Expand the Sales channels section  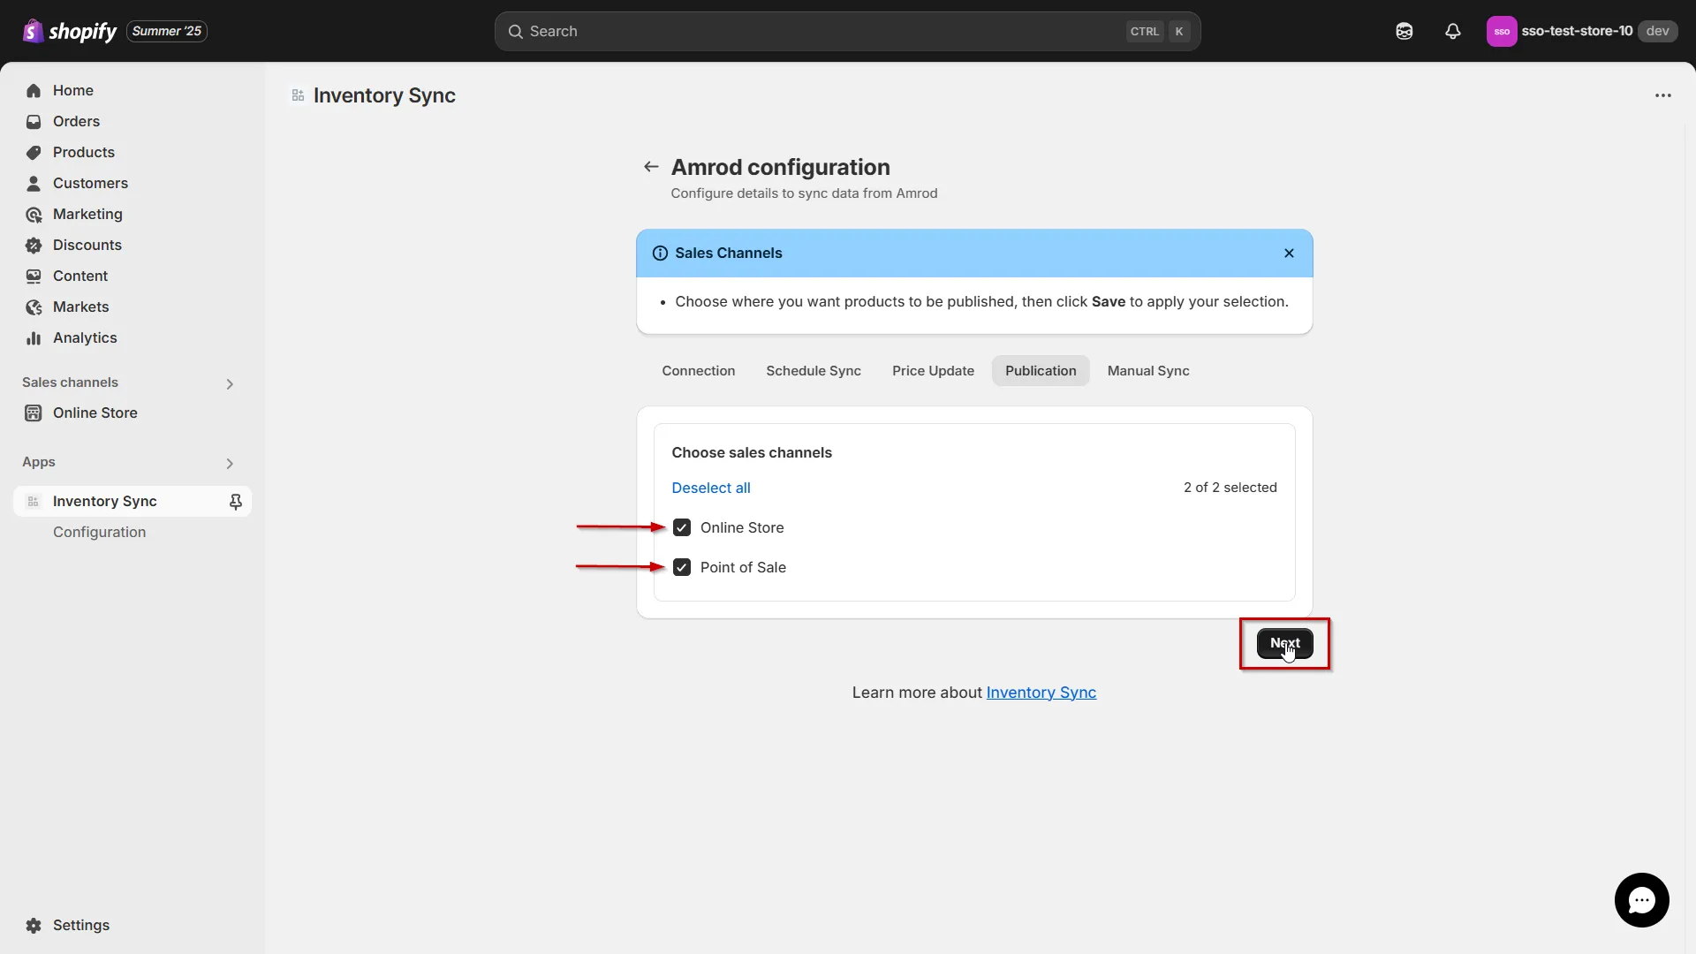tap(230, 383)
